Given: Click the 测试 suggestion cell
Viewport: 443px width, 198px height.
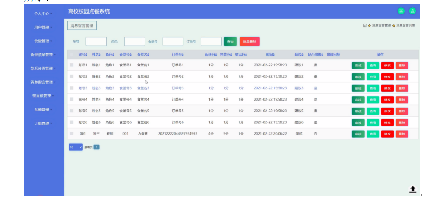Looking at the screenshot, I should click(299, 133).
